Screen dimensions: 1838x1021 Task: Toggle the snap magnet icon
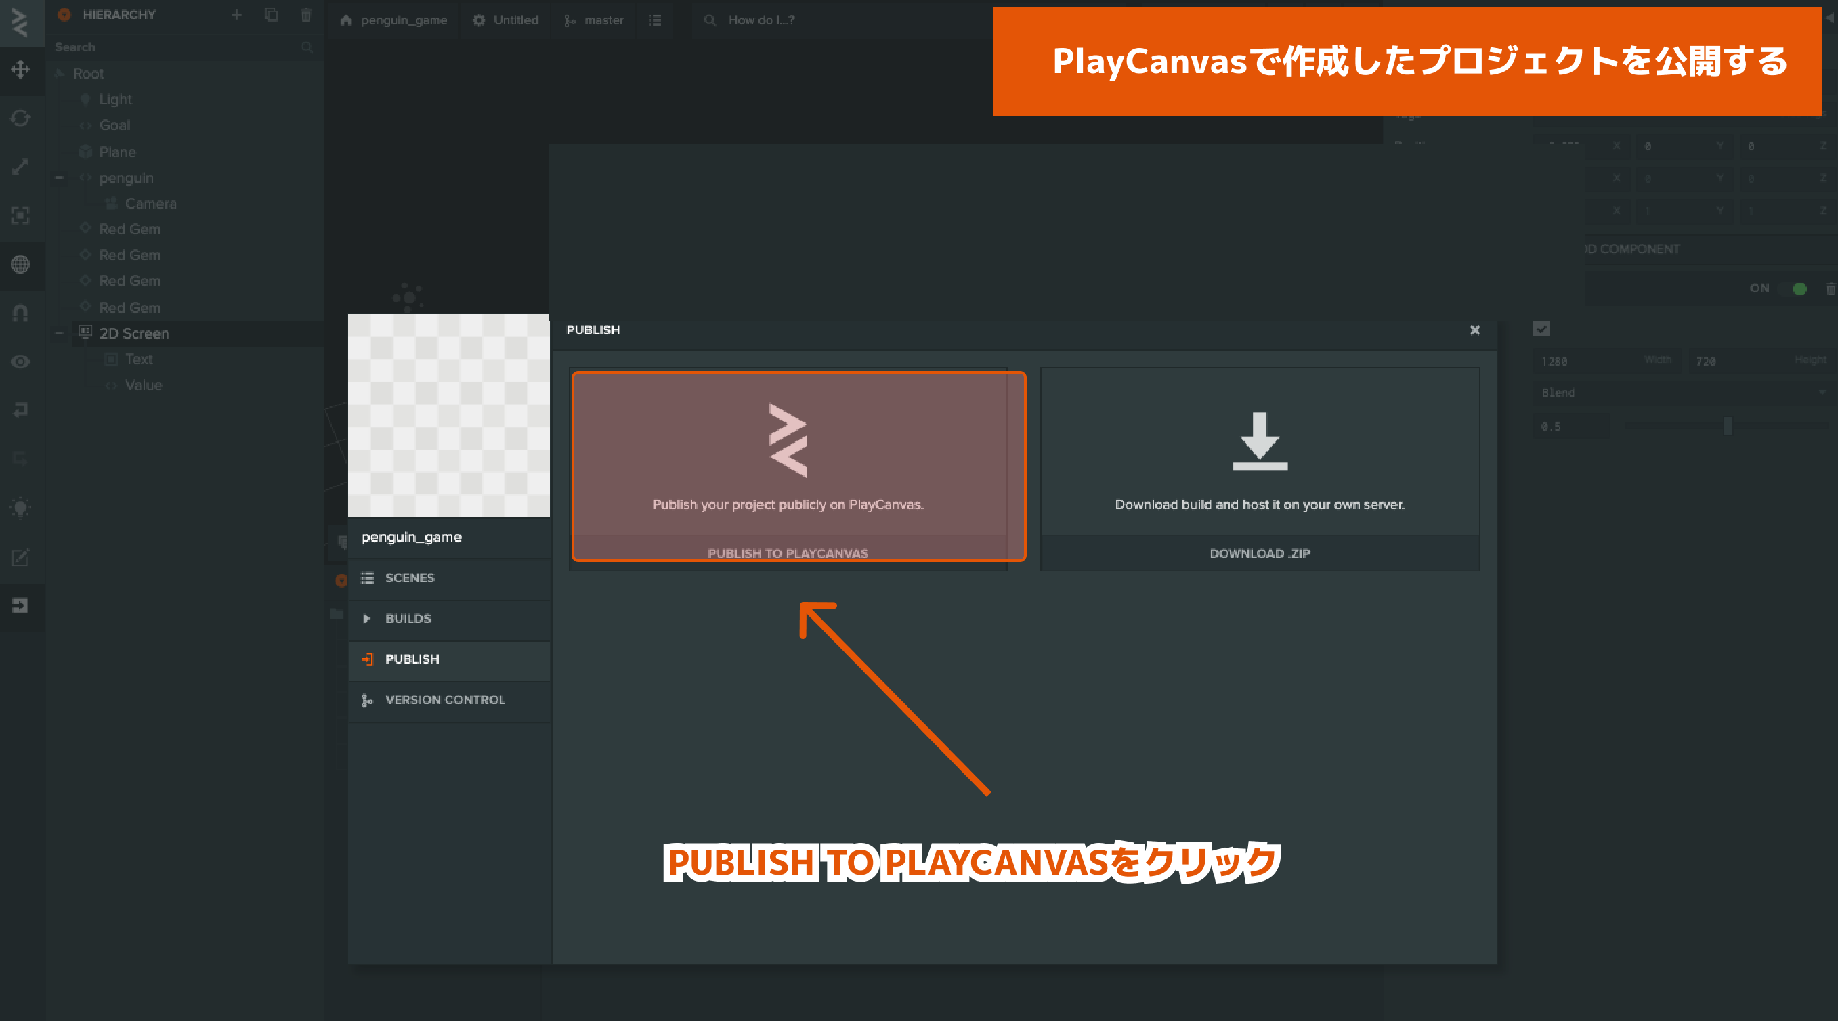pos(20,313)
